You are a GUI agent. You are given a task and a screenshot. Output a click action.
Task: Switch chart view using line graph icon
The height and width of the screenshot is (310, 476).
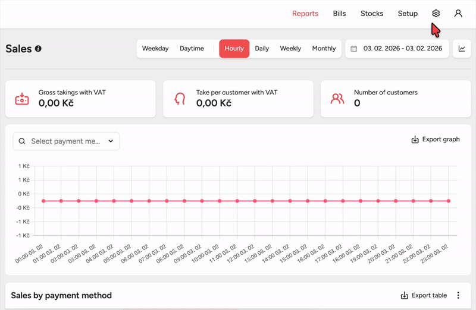462,49
